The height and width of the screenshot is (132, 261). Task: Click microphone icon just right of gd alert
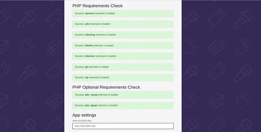point(190,73)
